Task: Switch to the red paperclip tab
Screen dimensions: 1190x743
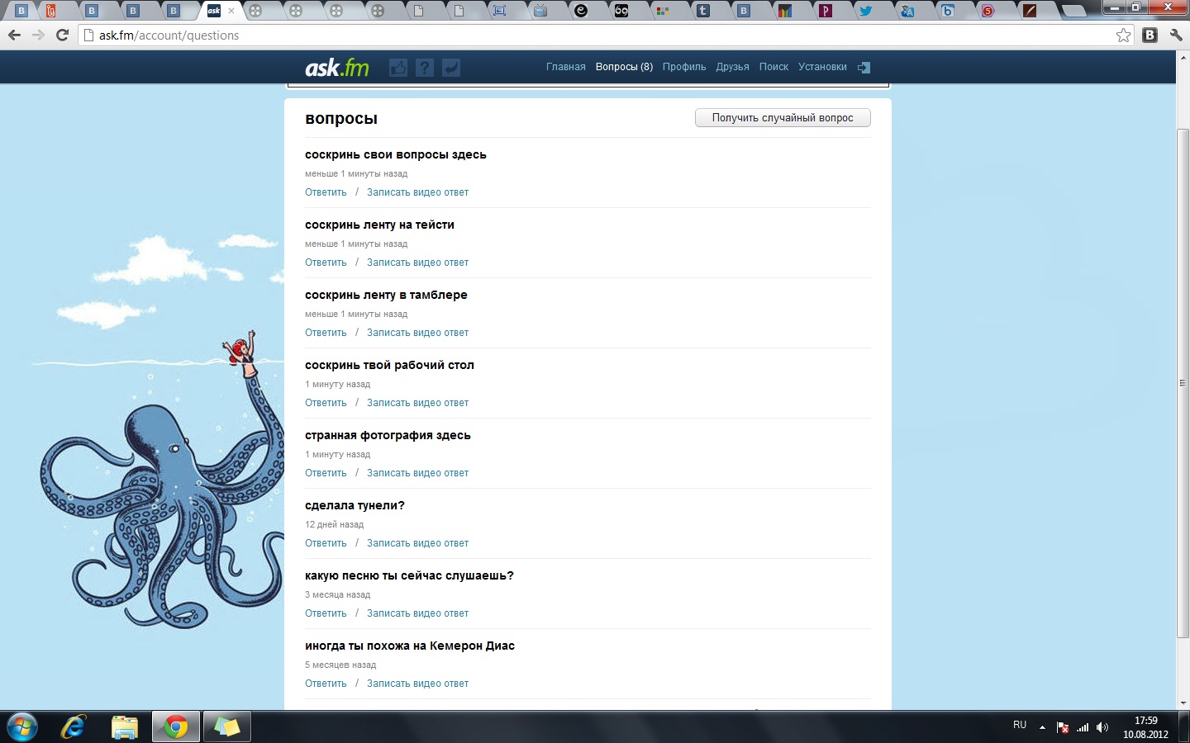Action: coord(51,11)
